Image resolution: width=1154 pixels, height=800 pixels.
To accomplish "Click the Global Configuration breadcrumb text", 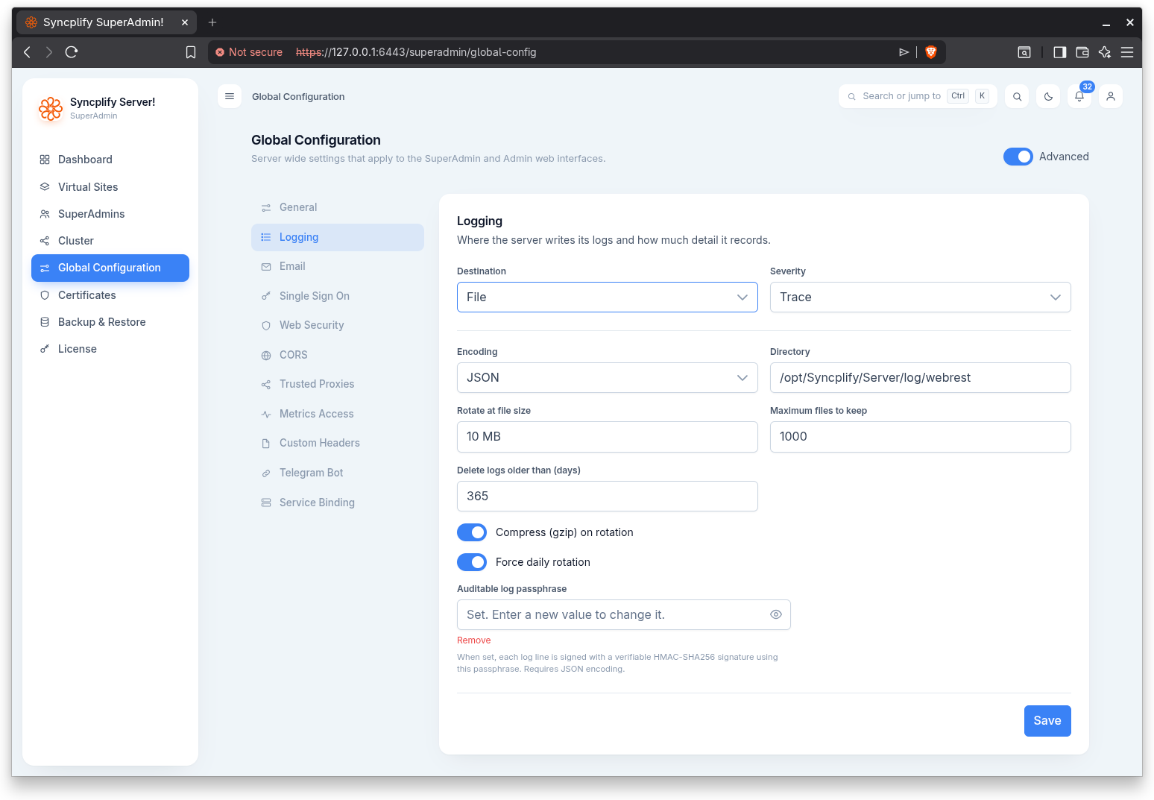I will pyautogui.click(x=298, y=97).
